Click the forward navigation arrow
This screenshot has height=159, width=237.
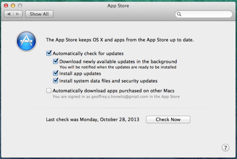coord(18,14)
